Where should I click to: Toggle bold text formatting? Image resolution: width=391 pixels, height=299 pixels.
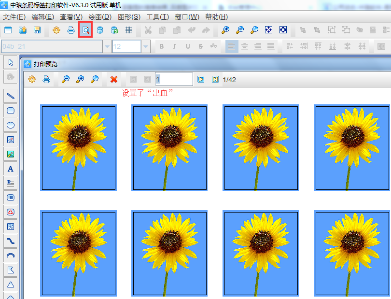click(x=162, y=46)
